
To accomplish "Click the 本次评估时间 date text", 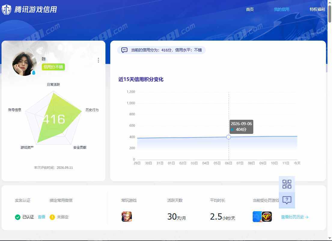I will coord(53,168).
